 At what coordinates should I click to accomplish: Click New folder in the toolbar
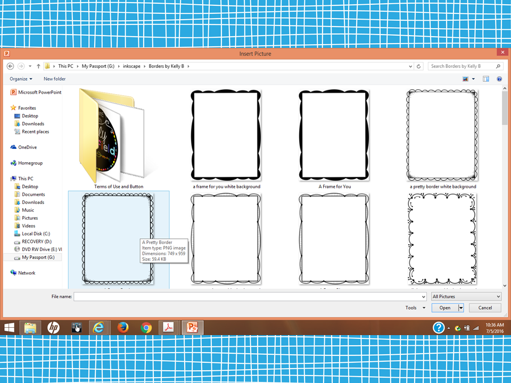54,79
